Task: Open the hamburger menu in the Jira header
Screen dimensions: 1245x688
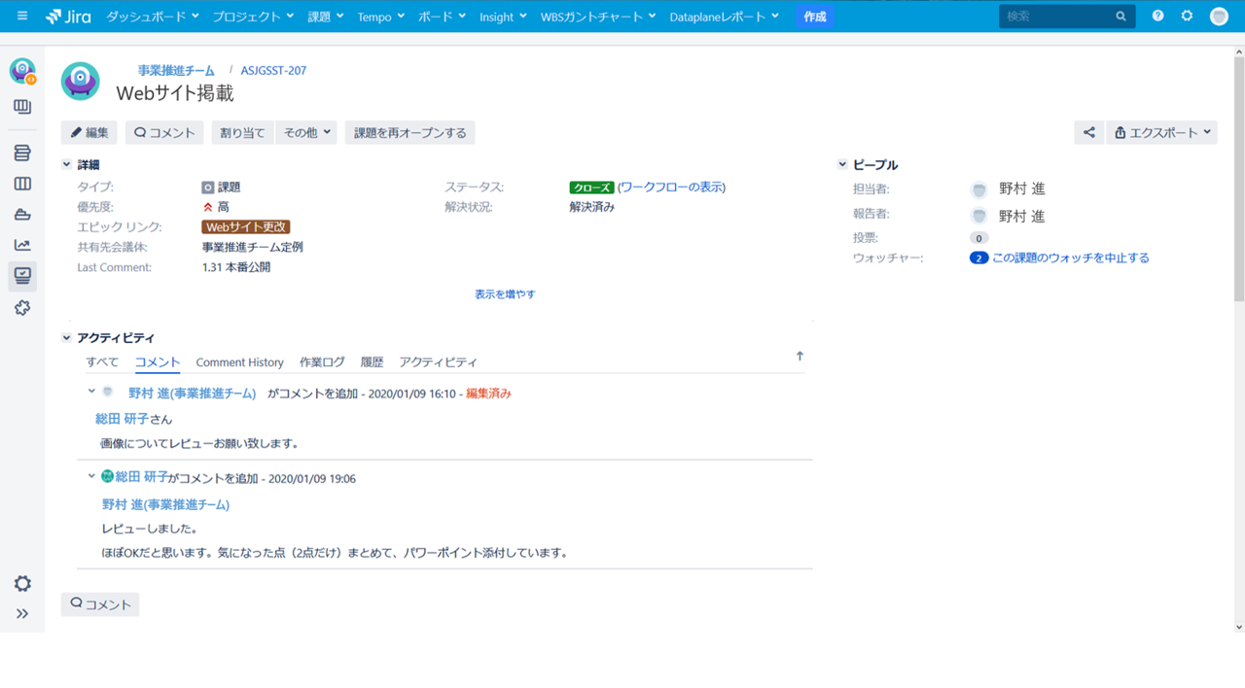Action: click(x=22, y=17)
